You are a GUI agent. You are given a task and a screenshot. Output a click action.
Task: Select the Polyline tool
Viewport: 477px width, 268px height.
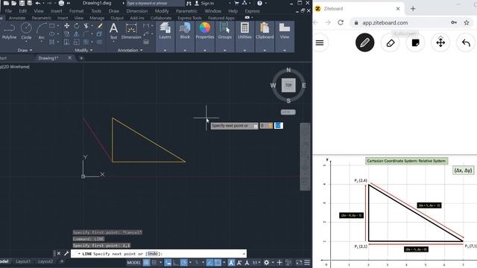point(9,31)
